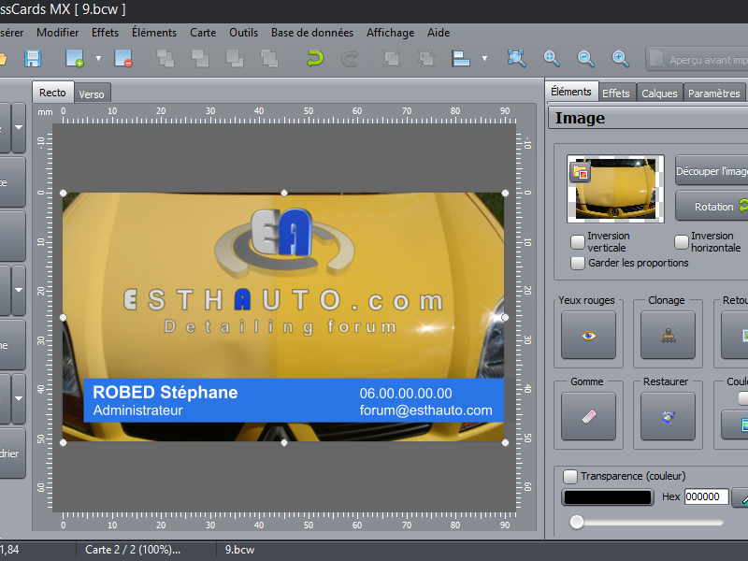
Task: Click the Clonage stamp button
Action: [x=668, y=336]
